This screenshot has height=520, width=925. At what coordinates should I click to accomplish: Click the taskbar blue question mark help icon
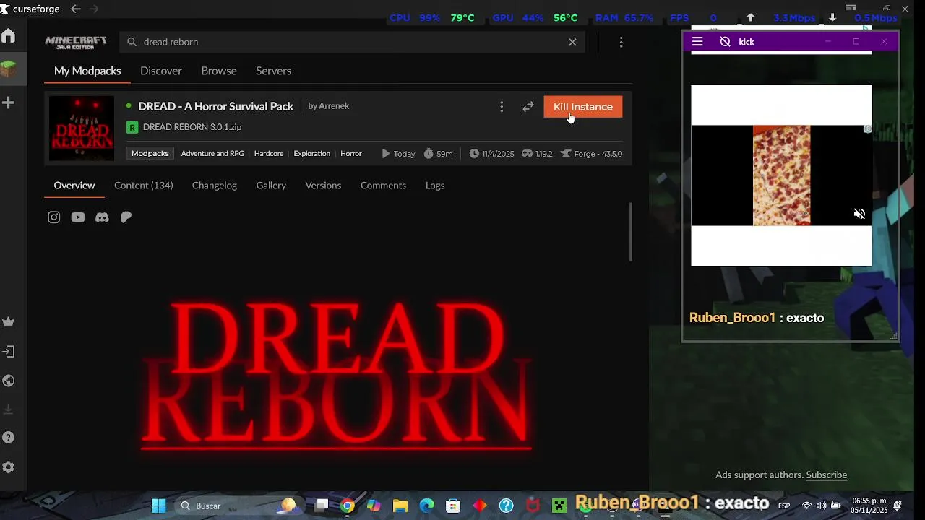(506, 506)
